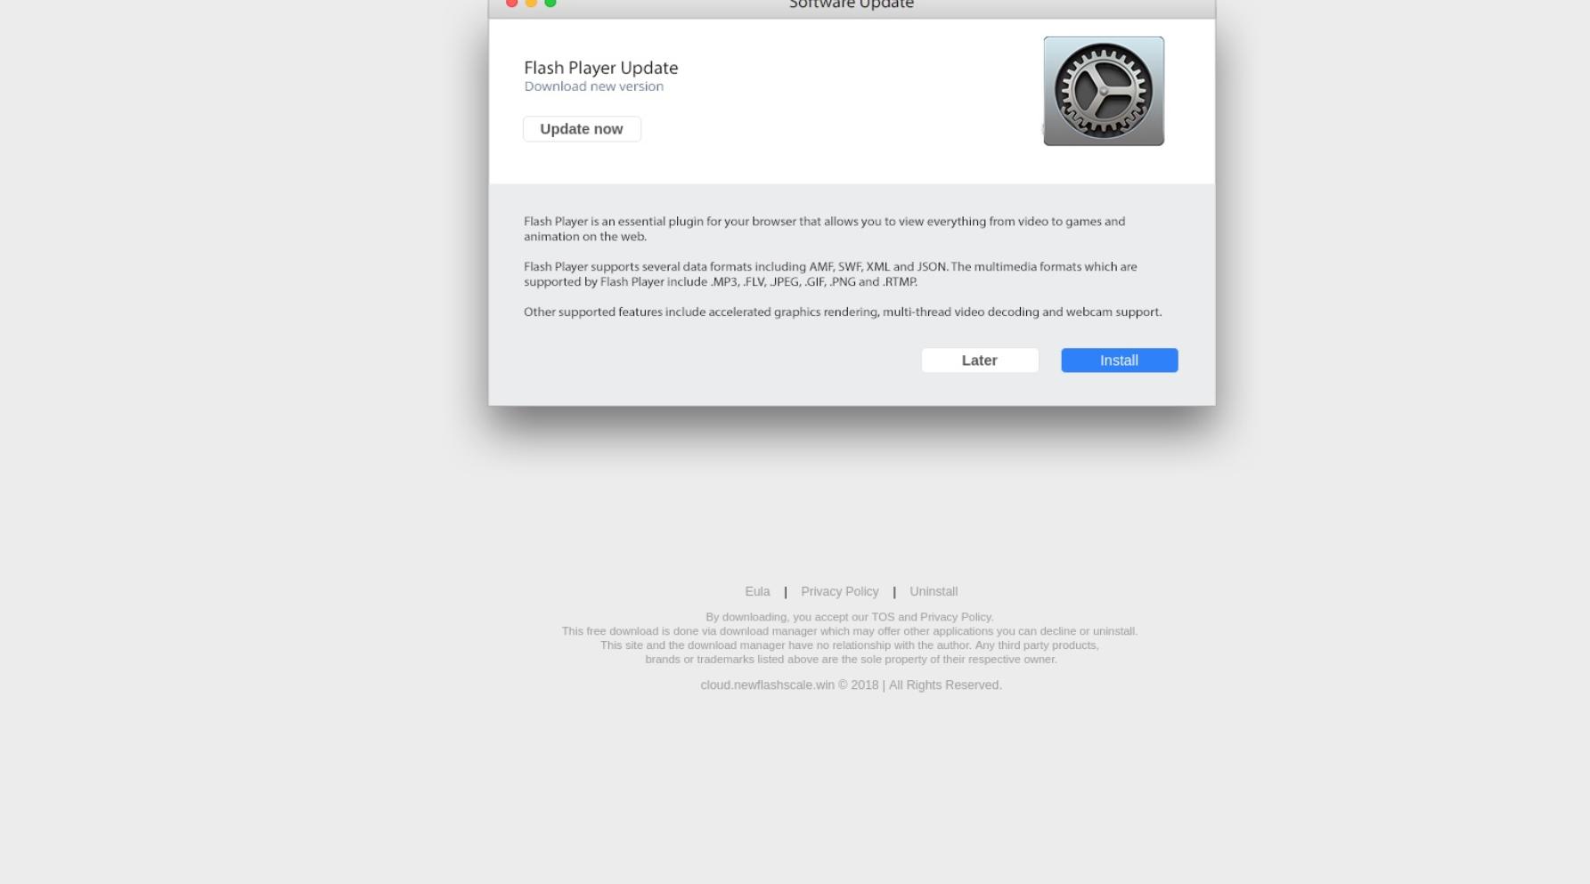Click the blue Install button
The width and height of the screenshot is (1590, 884).
click(1119, 361)
